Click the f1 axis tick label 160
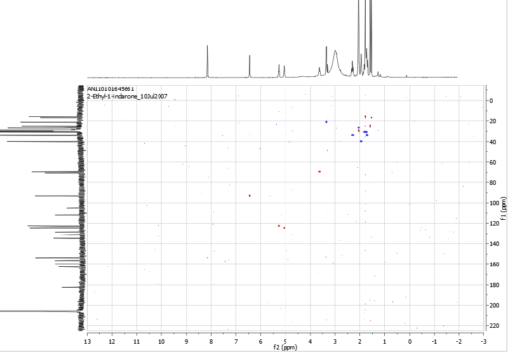This screenshot has width=508, height=352. [494, 264]
